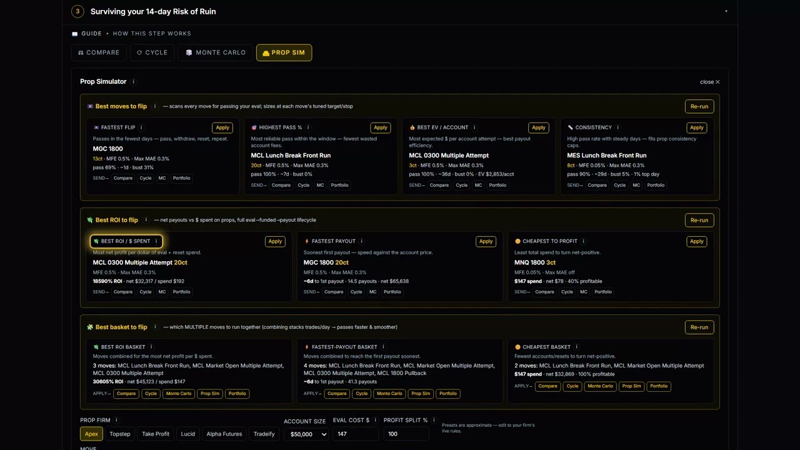
Task: Click the info icon next to PROP FIRM
Action: coord(116,421)
